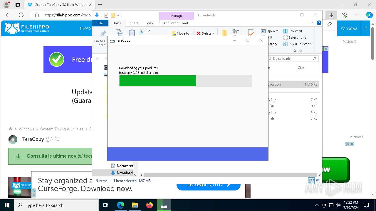Click the Explorer horizontal scrollbar
The image size is (376, 211).
coord(230,175)
